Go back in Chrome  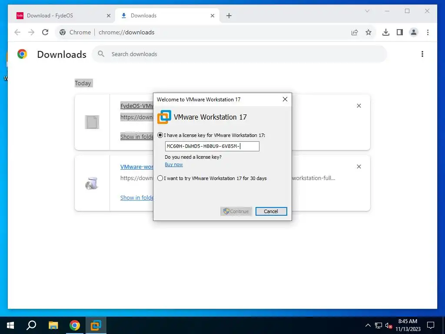pos(17,32)
